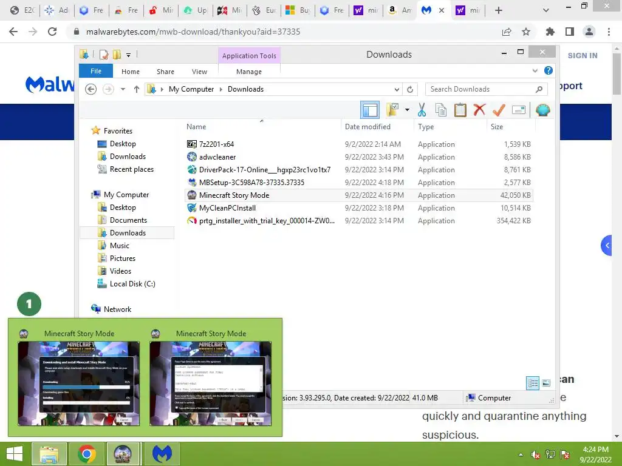Viewport: 622px width, 466px height.
Task: Toggle the navigation pane layout button
Action: [370, 110]
